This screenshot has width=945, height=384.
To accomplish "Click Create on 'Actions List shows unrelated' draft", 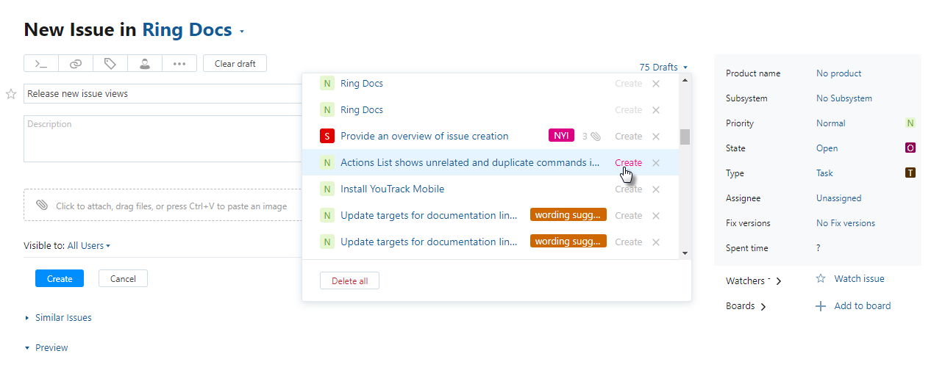I will click(629, 163).
